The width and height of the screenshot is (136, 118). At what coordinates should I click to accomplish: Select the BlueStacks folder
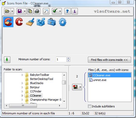(x=37, y=83)
